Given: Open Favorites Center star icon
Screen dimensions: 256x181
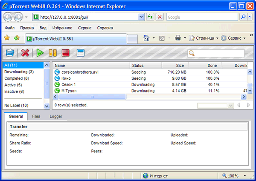Looking at the screenshot, I should [x=7, y=38].
